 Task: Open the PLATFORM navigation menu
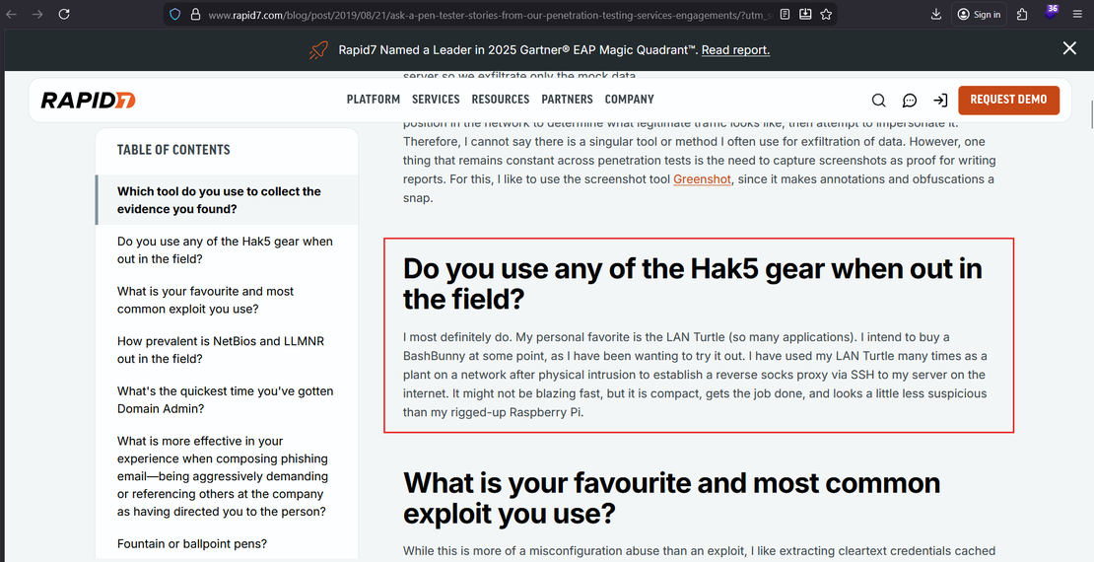374,100
